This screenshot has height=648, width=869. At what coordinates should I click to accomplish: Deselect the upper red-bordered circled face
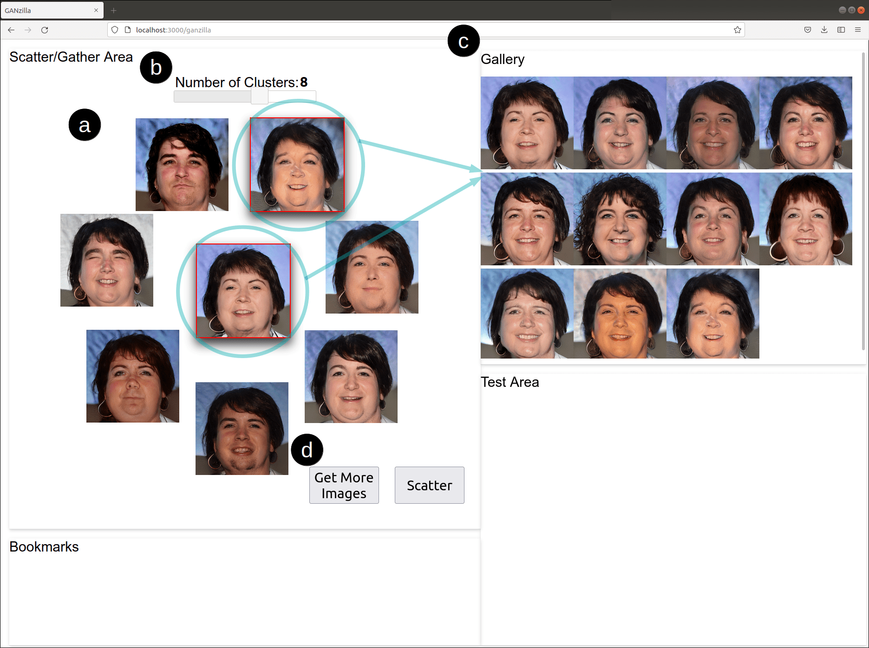297,165
